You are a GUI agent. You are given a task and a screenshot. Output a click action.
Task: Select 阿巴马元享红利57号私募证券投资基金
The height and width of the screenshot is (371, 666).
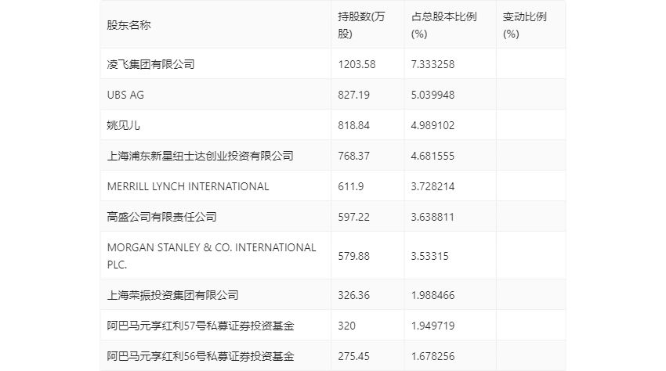click(x=201, y=326)
